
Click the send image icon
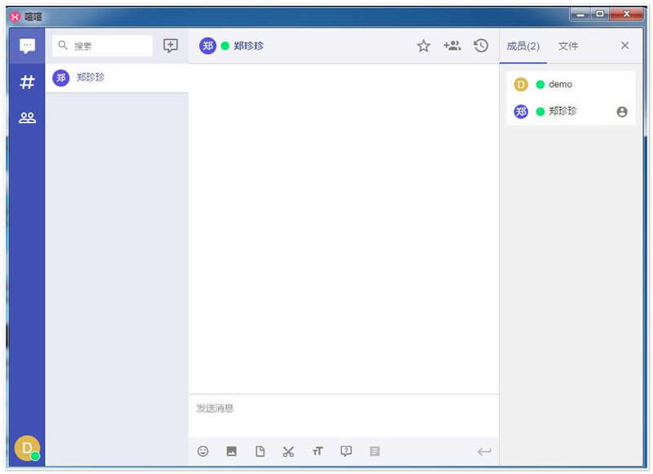[232, 451]
